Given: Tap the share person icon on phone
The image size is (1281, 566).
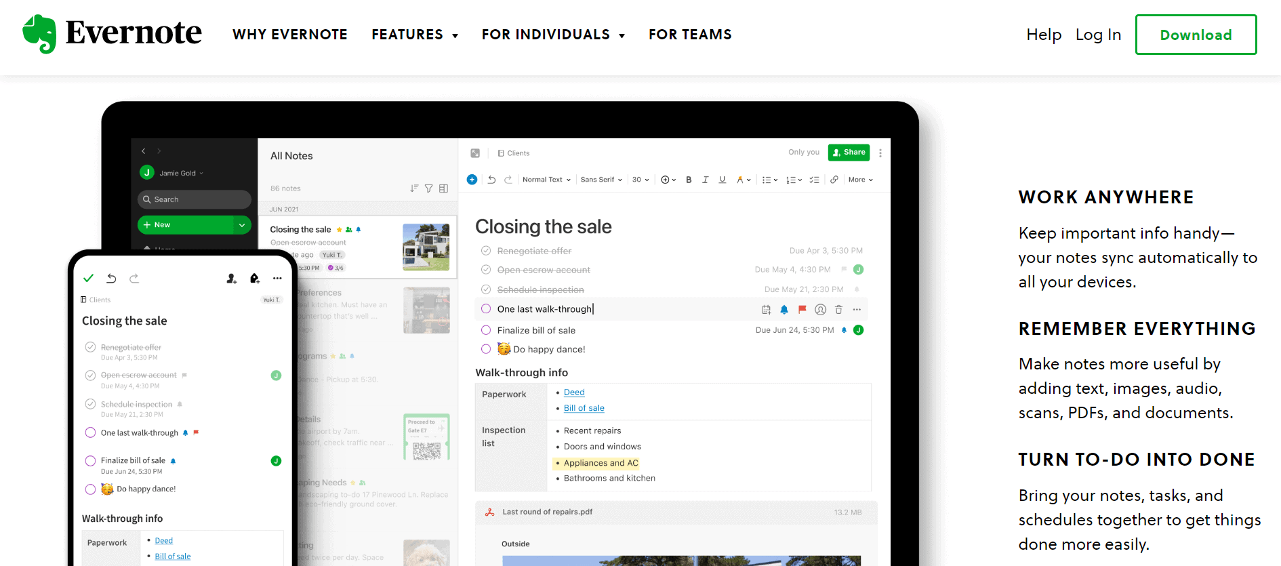Looking at the screenshot, I should coord(231,278).
